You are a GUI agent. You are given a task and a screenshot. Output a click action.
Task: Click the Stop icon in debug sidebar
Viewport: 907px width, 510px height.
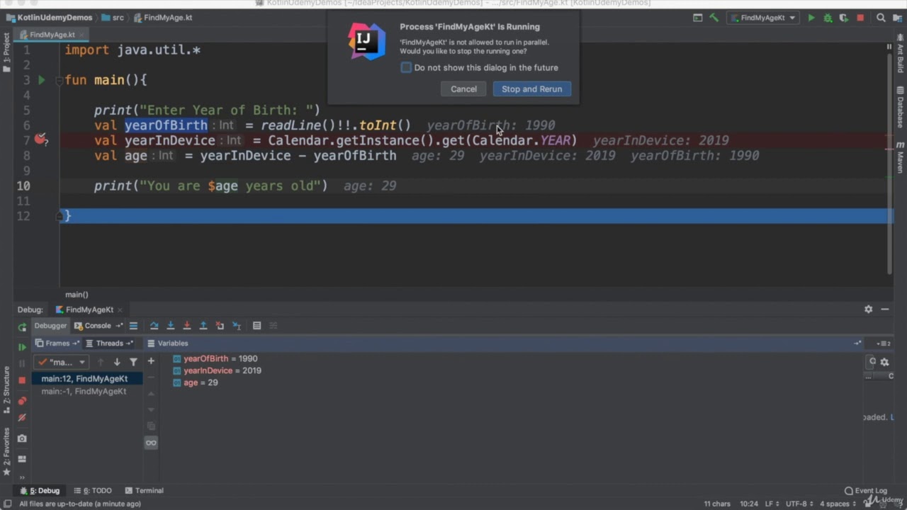point(22,380)
